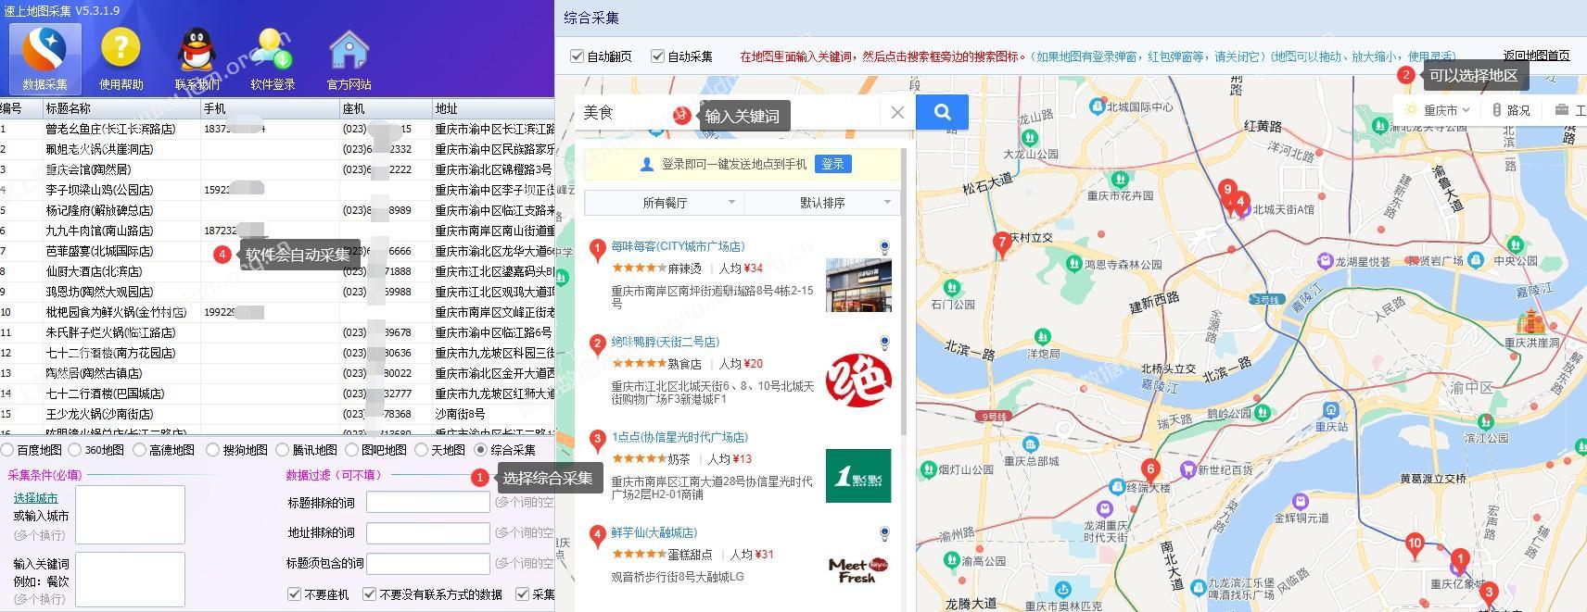
Task: Click the blue map search magnifier button
Action: (942, 112)
